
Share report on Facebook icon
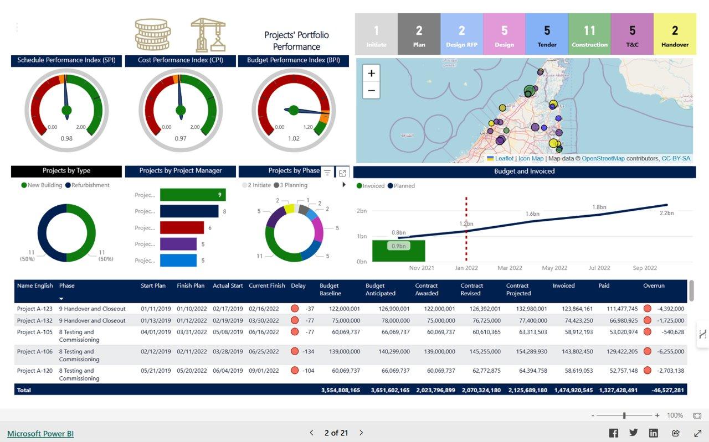click(613, 433)
